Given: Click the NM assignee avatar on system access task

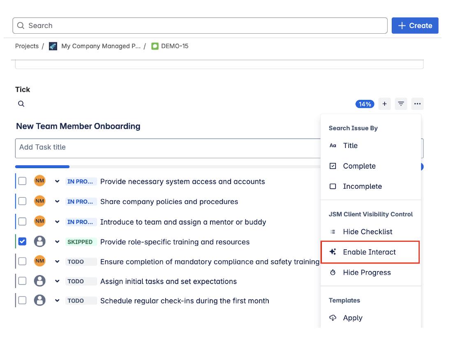Looking at the screenshot, I should (39, 181).
